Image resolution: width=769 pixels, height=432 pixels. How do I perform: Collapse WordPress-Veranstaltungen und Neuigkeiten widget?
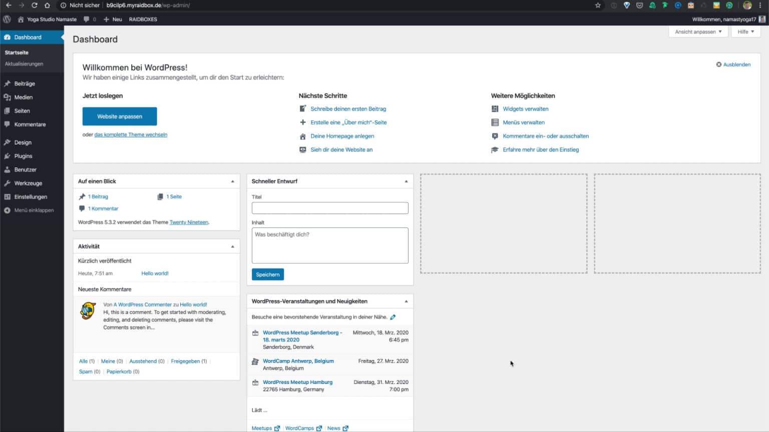406,301
